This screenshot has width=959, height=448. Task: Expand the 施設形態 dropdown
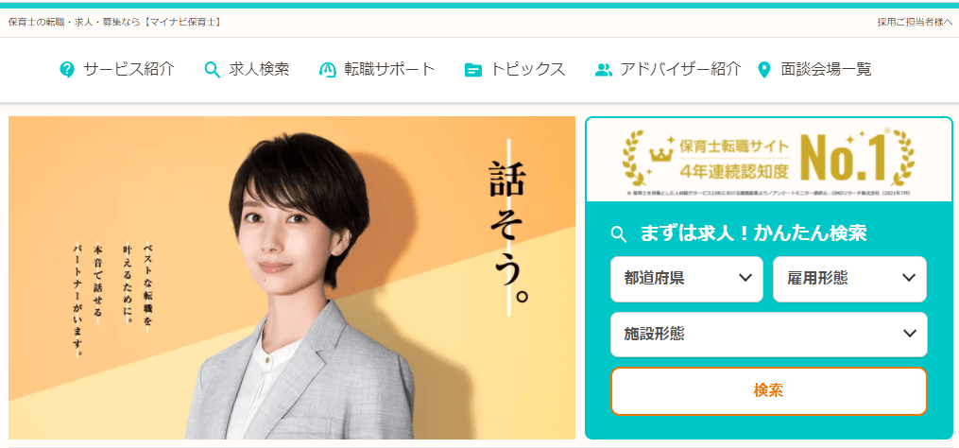[x=769, y=335]
